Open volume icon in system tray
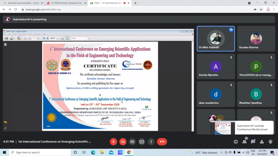The height and width of the screenshot is (156, 278). point(247,152)
